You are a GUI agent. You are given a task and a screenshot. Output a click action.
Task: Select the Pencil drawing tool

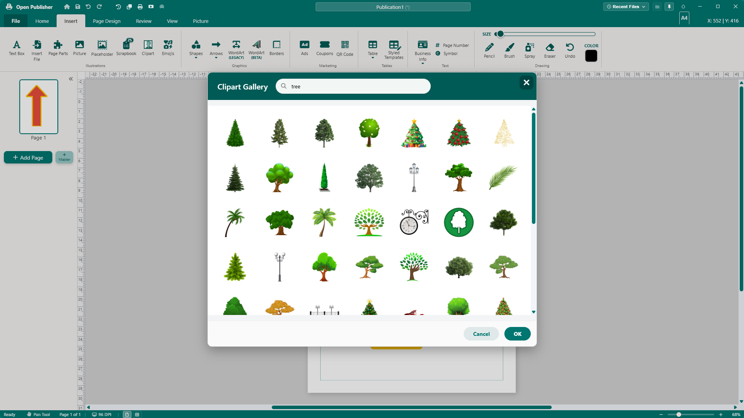click(489, 50)
